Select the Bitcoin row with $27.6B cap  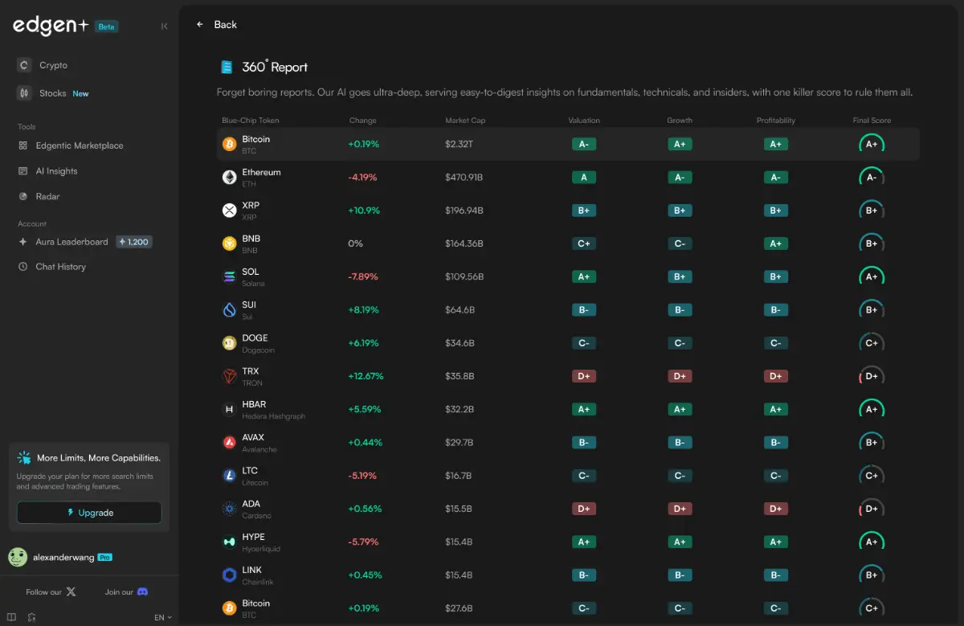[x=570, y=608]
